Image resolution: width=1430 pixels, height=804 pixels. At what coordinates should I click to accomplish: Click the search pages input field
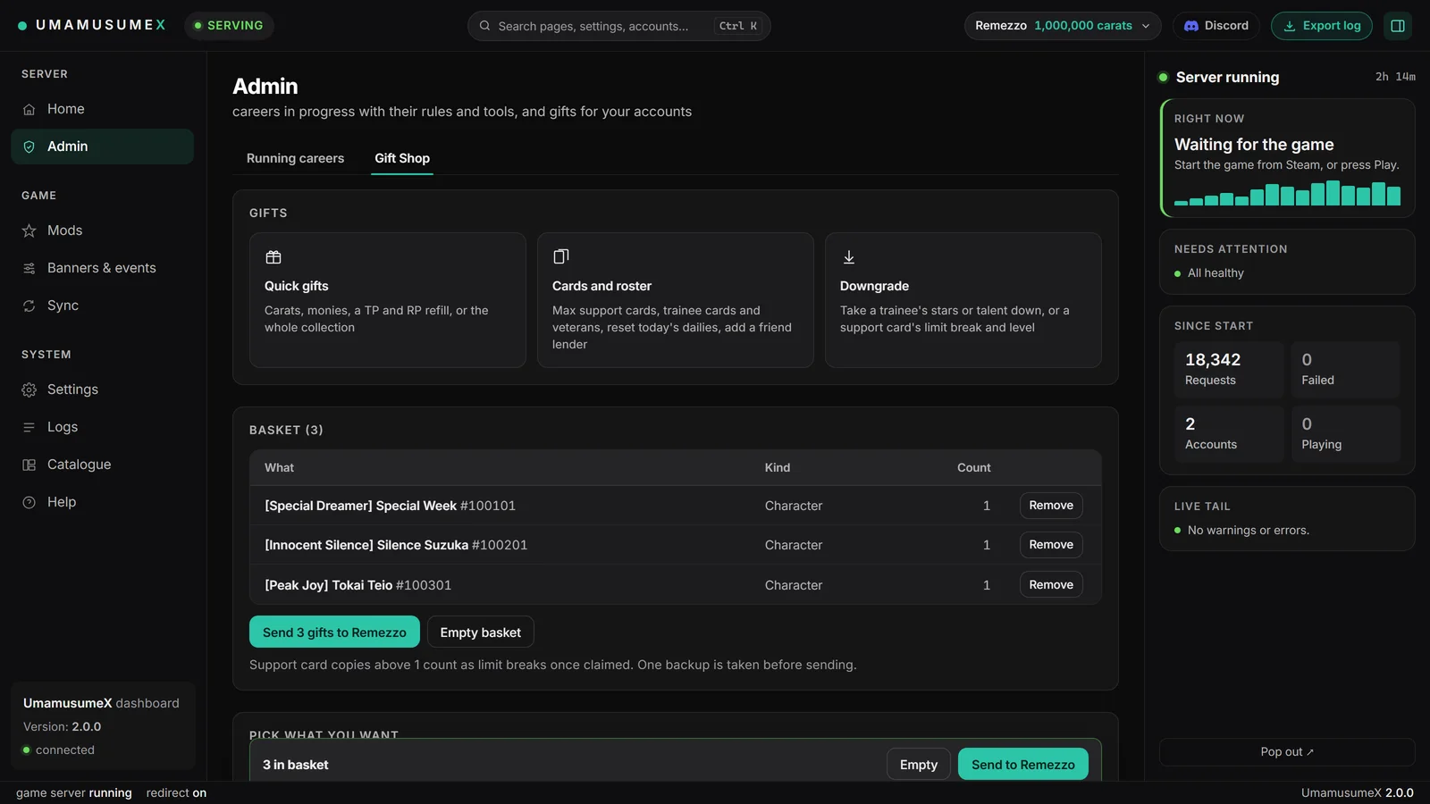point(618,26)
